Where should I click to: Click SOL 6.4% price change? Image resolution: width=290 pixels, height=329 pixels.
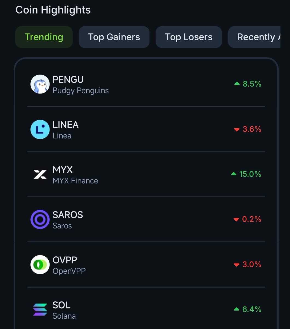point(252,310)
